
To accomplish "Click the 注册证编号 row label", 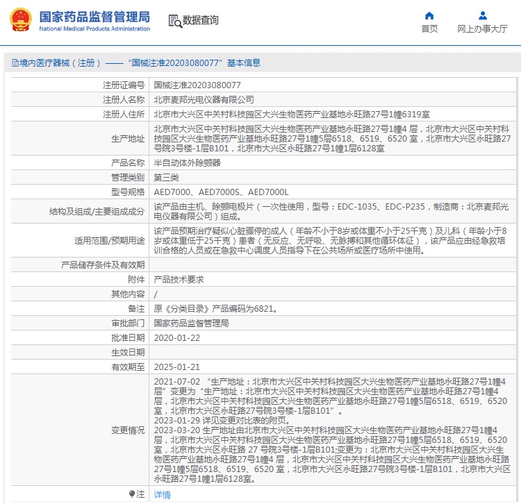I will (124, 85).
